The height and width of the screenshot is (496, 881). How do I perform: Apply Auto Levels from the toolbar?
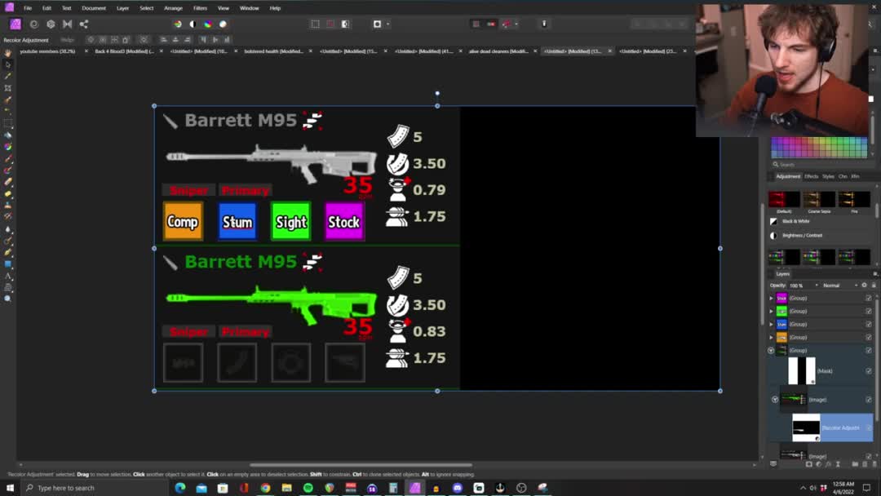point(178,24)
